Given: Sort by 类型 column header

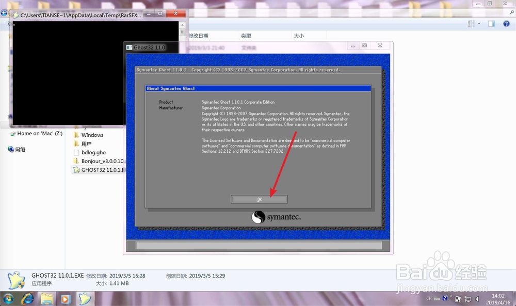Looking at the screenshot, I should point(246,36).
